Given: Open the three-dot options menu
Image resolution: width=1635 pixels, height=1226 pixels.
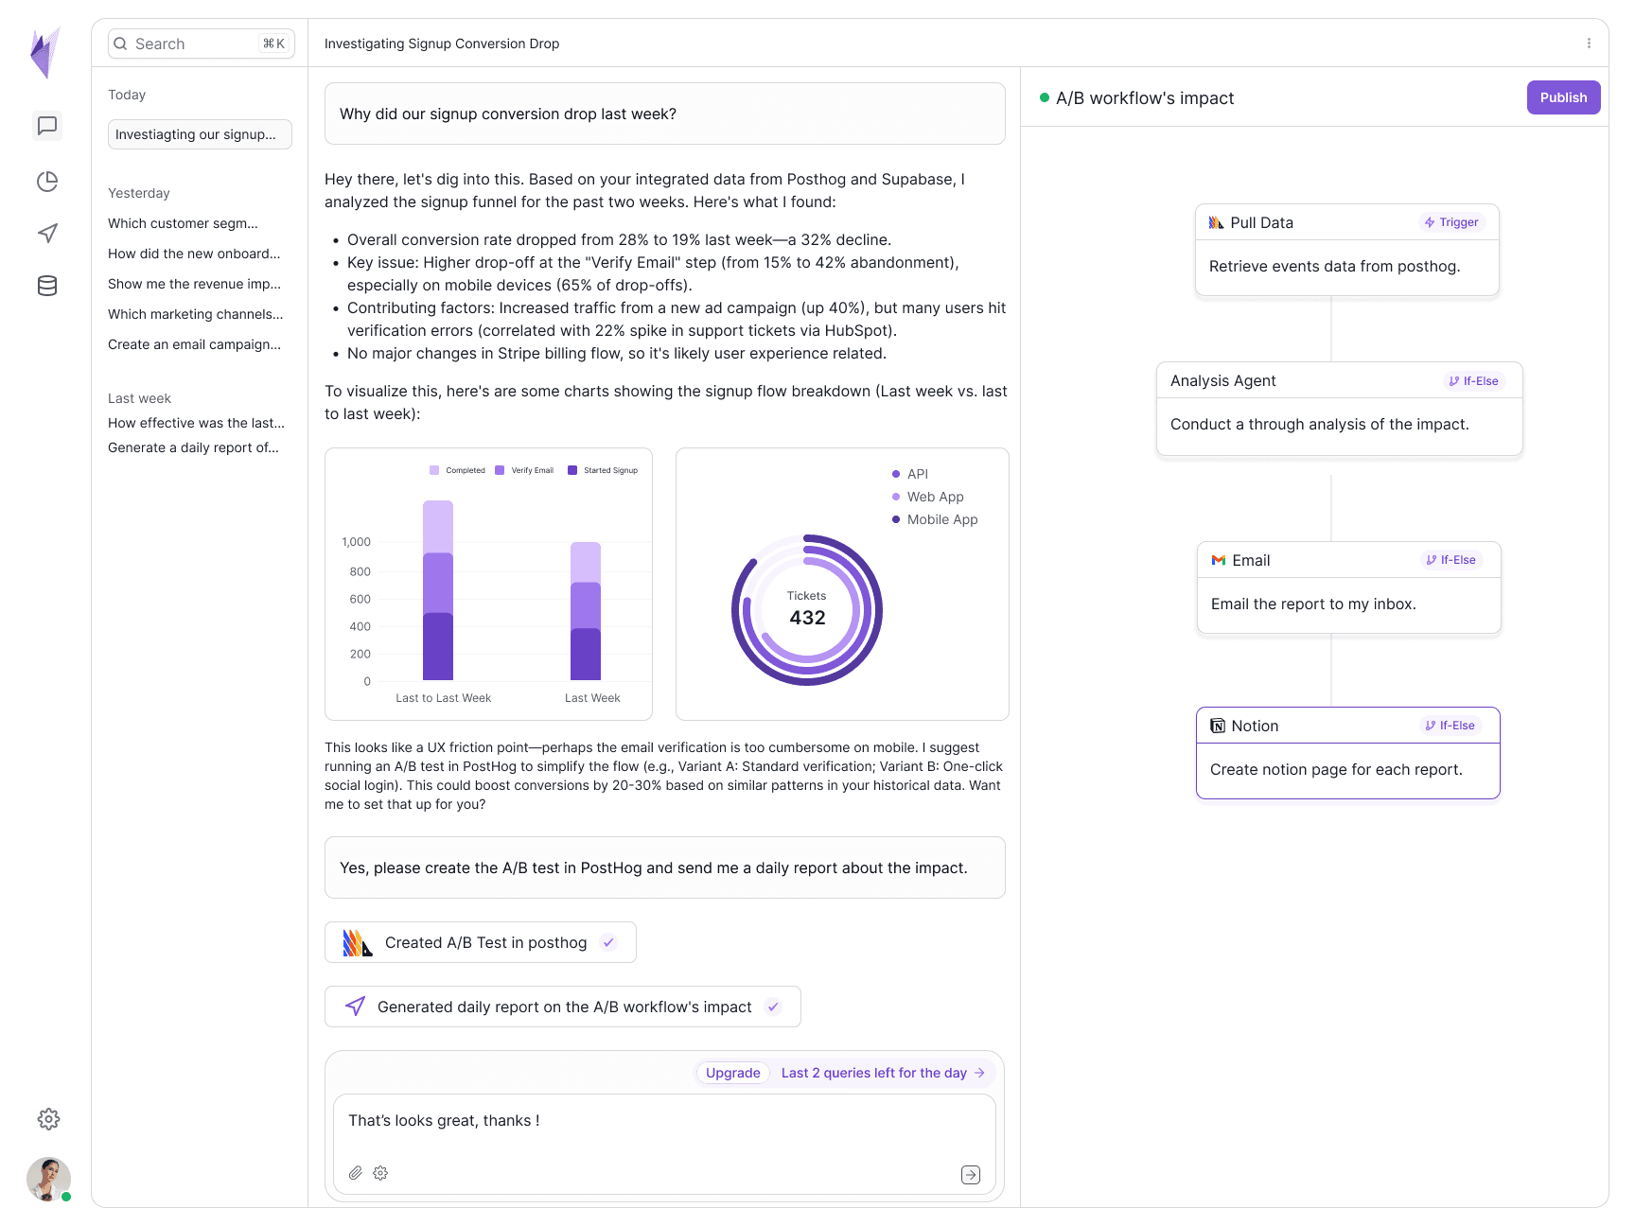Looking at the screenshot, I should point(1589,44).
